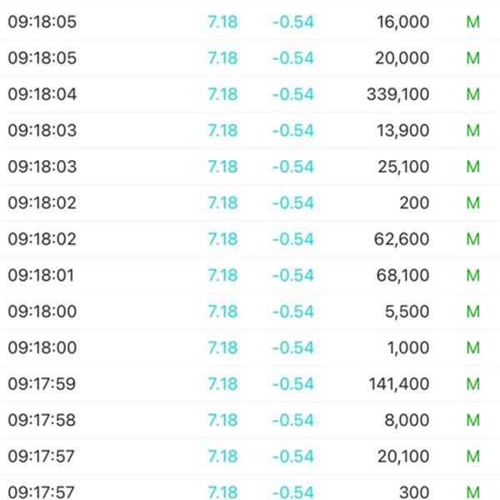The width and height of the screenshot is (500, 500).
Task: Tap the 7.18 price on the 16,000 row
Action: pos(222,22)
